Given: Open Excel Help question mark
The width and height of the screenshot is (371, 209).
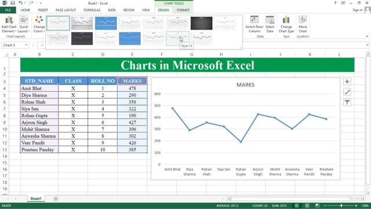Looking at the screenshot, I should (x=335, y=3).
